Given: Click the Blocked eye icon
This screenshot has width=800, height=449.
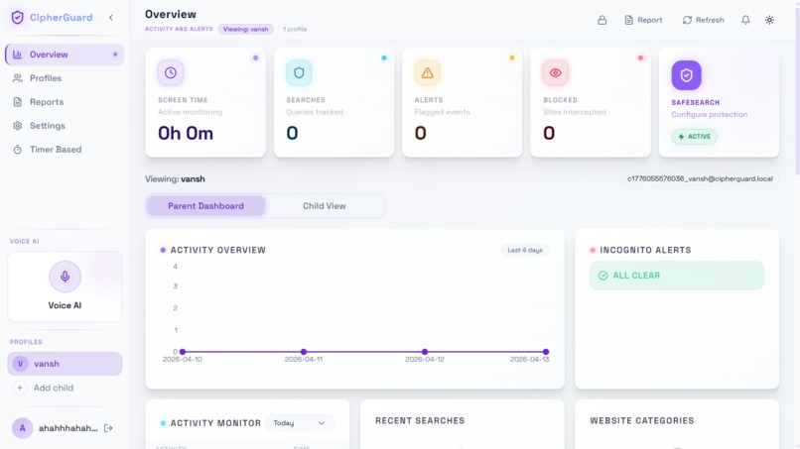Looking at the screenshot, I should pyautogui.click(x=556, y=73).
